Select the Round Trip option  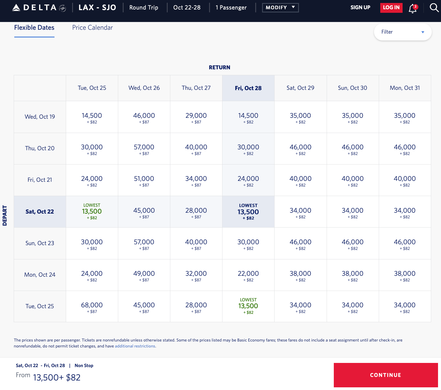pyautogui.click(x=143, y=7)
